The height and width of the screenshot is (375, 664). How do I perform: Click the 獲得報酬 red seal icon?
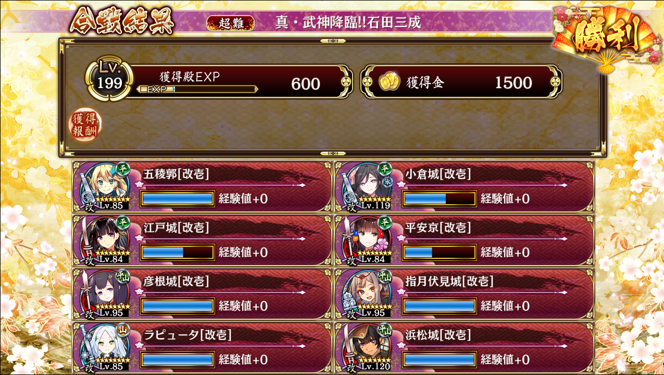tap(86, 126)
